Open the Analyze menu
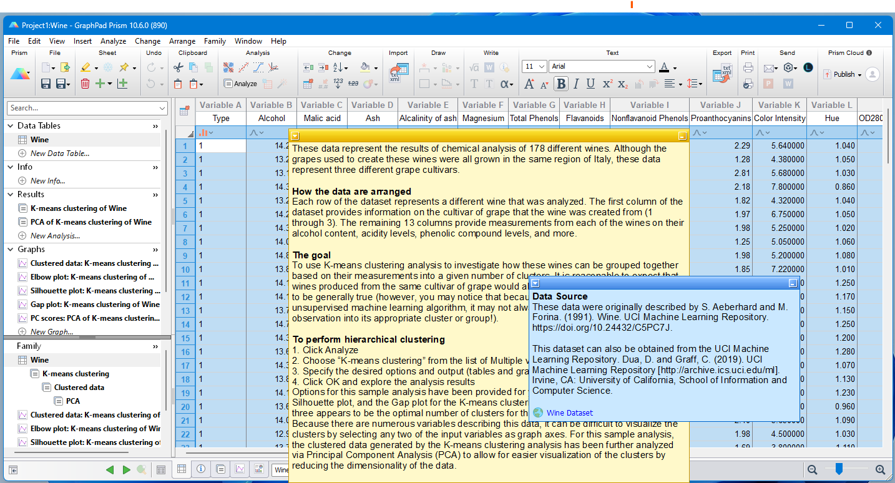This screenshot has height=483, width=895. click(113, 41)
